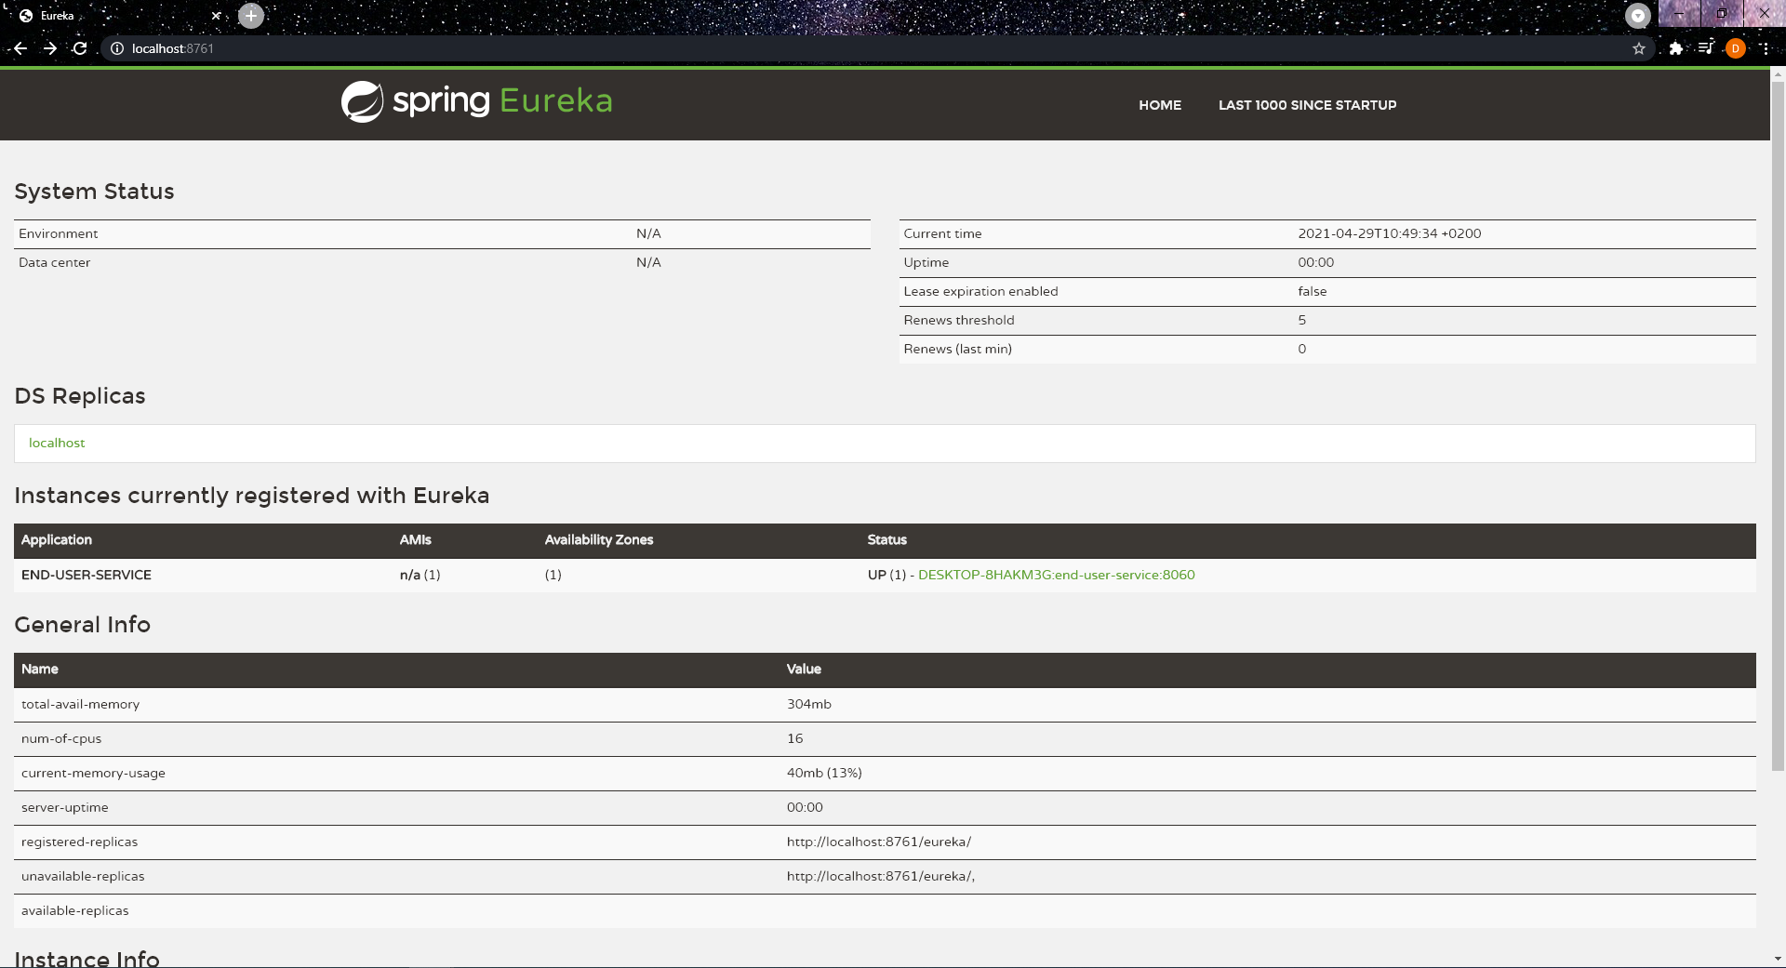This screenshot has width=1786, height=968.
Task: Click the General Info heading
Action: click(82, 625)
